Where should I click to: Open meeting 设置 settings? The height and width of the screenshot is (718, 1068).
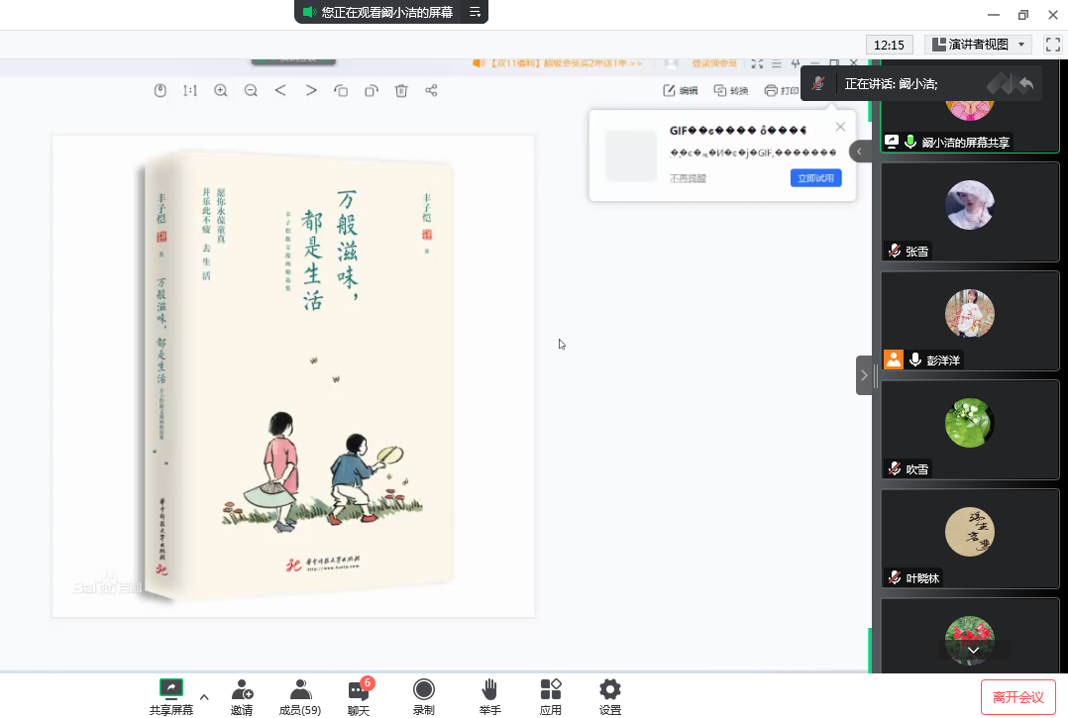tap(610, 697)
